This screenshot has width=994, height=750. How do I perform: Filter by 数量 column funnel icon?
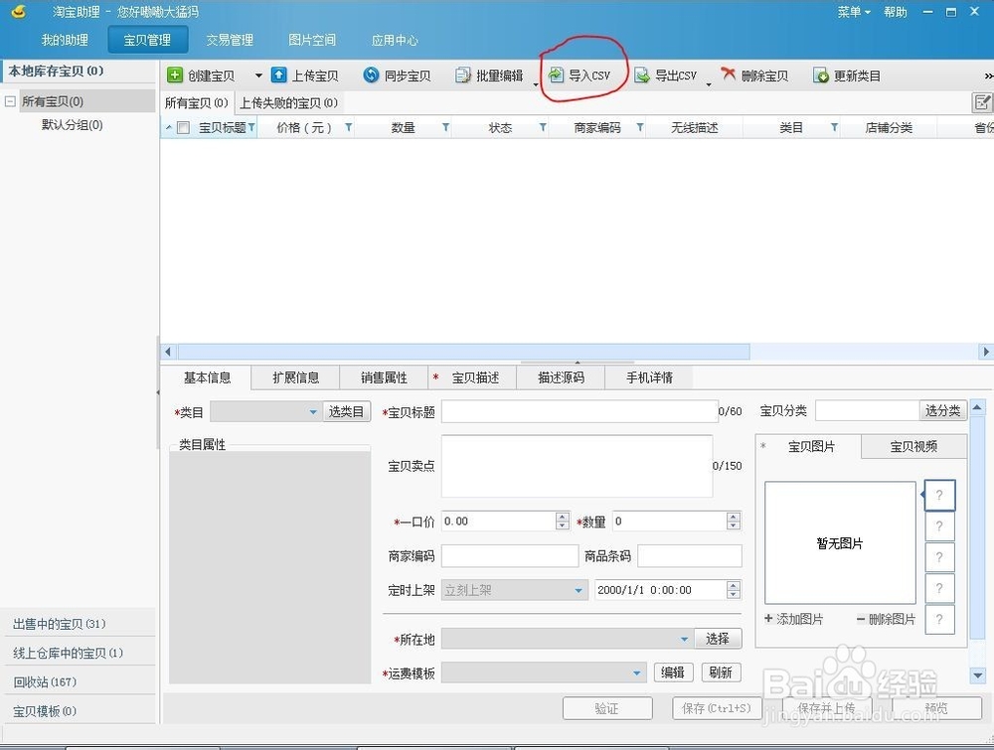coord(445,128)
